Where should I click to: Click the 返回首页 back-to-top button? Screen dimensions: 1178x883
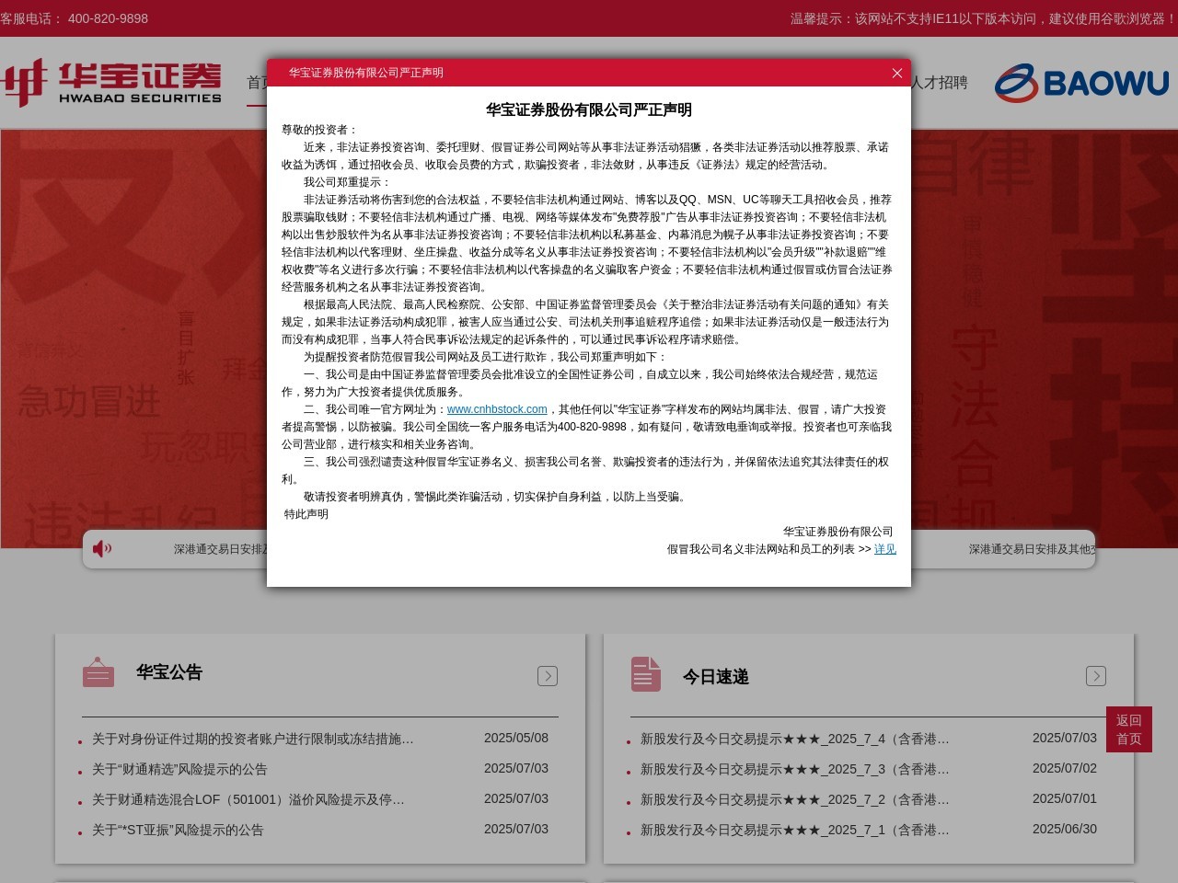point(1129,728)
